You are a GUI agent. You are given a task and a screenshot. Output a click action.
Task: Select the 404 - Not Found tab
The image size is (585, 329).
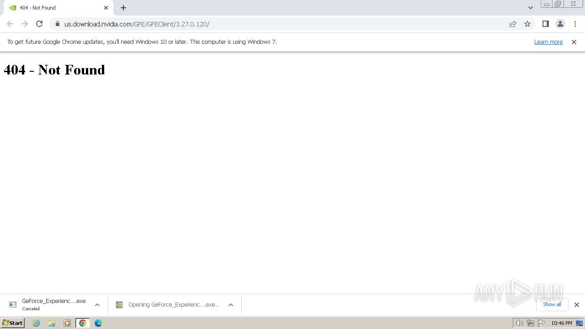58,8
